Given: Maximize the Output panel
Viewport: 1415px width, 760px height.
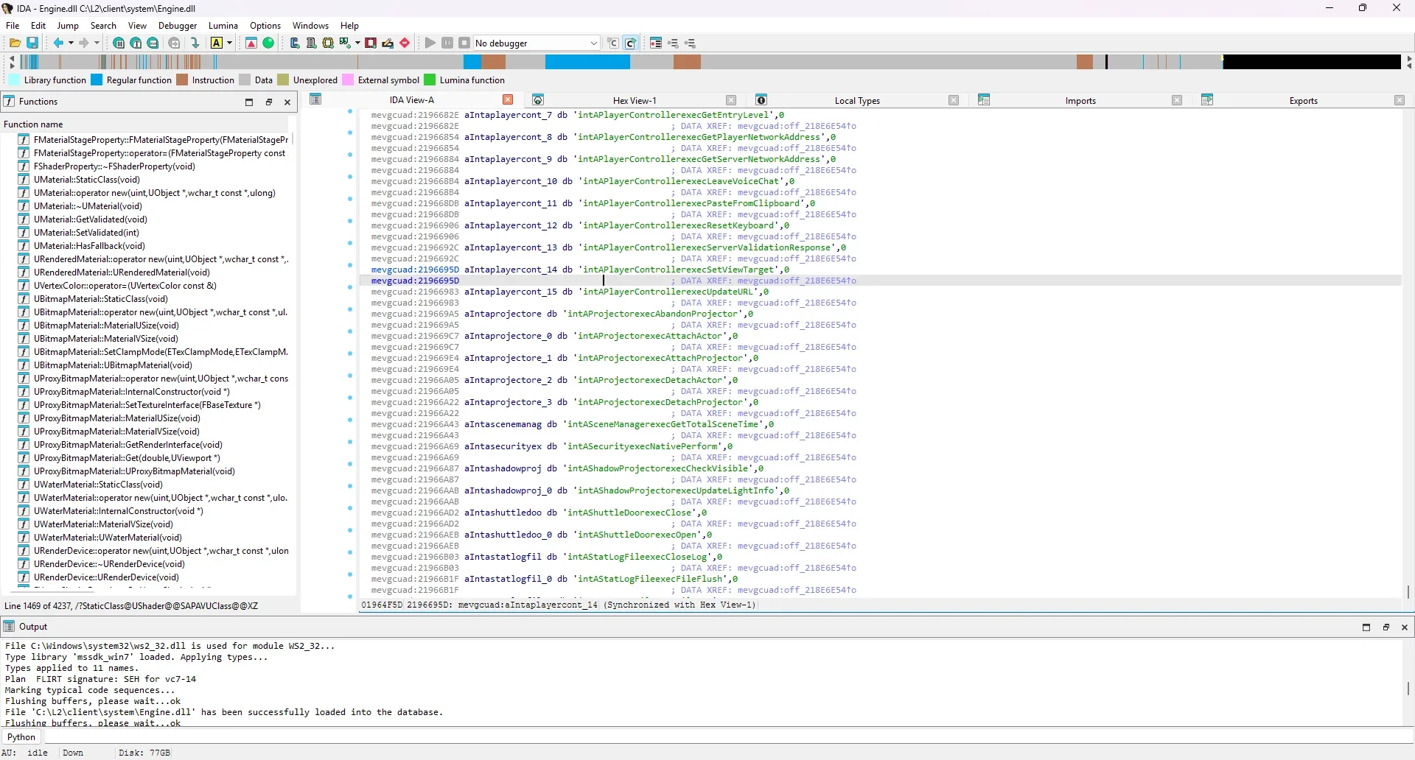Looking at the screenshot, I should pos(1366,627).
